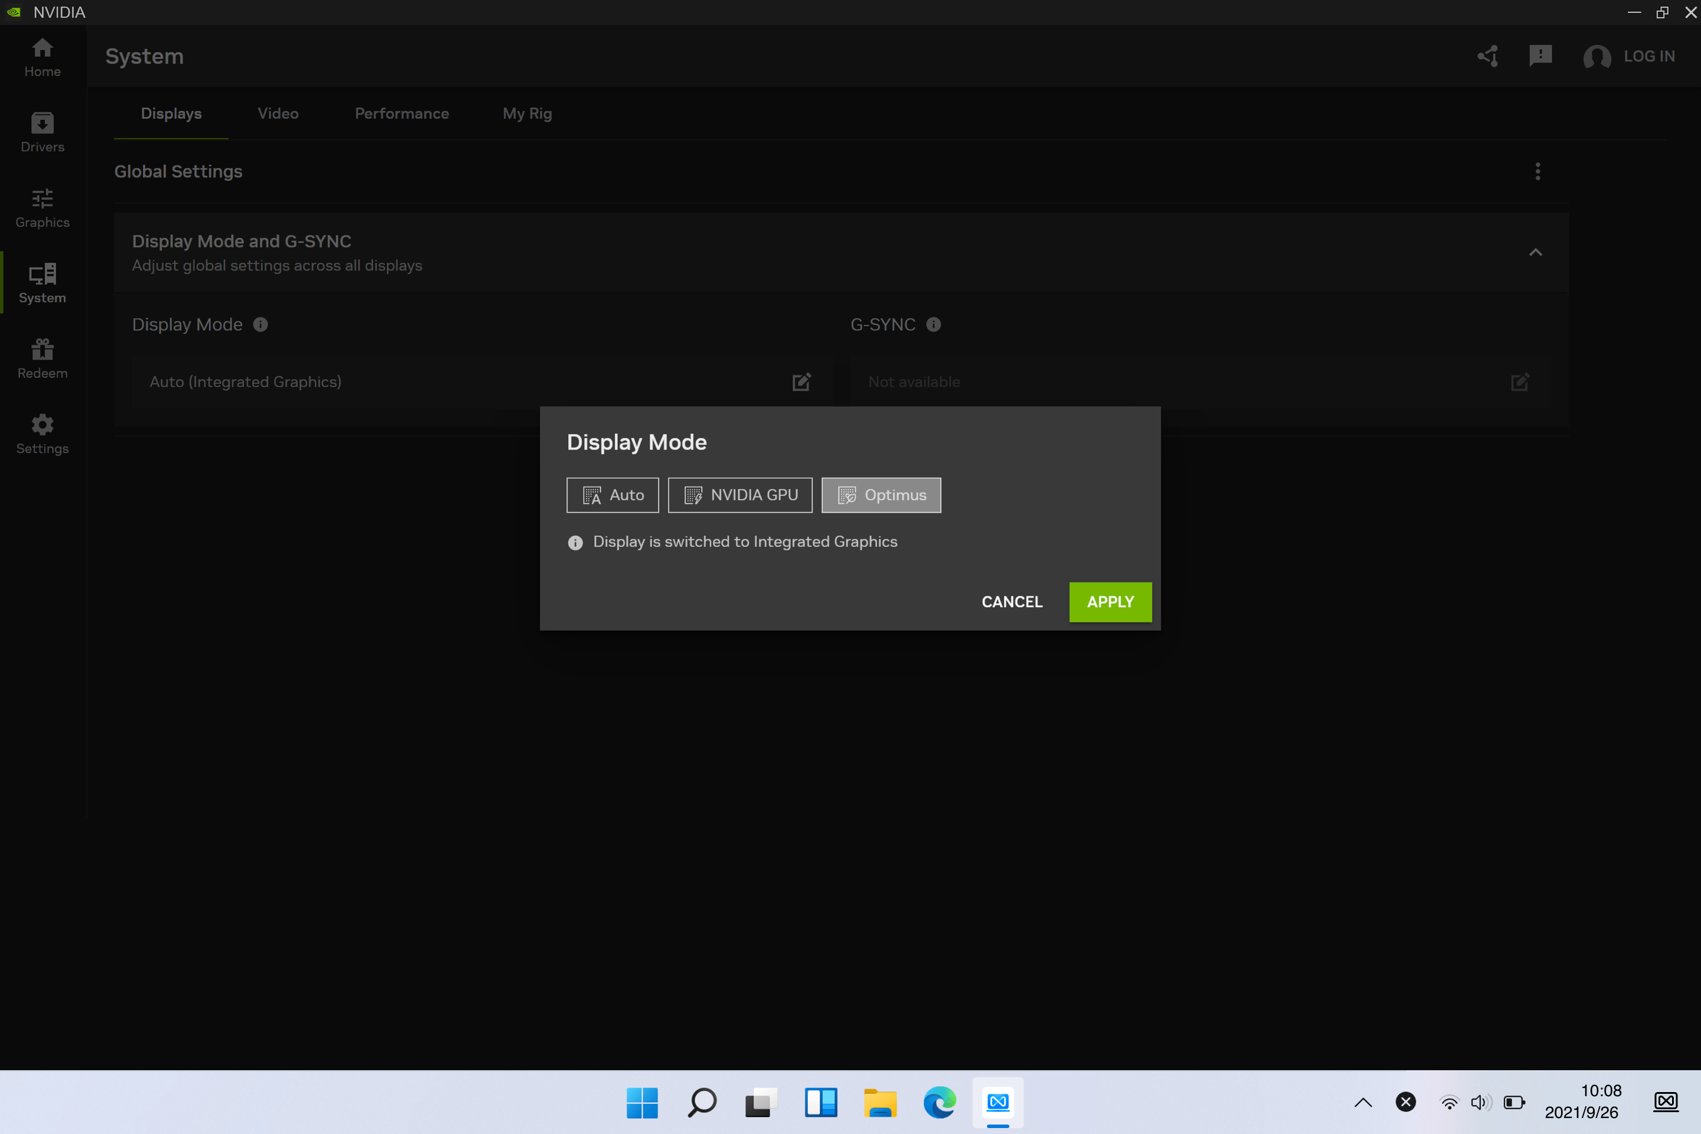Open Wi-Fi network tray icon
This screenshot has height=1134, width=1701.
[x=1449, y=1103]
